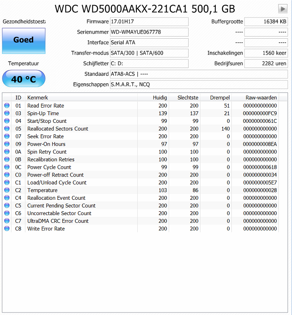The image size is (292, 315).
Task: Select the Read Error Rate row text
Action: tap(46, 106)
